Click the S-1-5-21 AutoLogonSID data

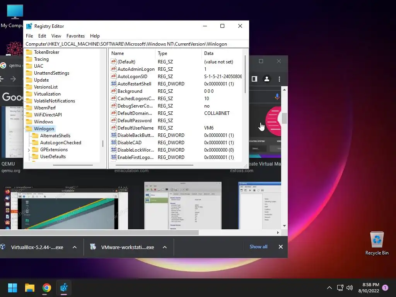coord(223,76)
